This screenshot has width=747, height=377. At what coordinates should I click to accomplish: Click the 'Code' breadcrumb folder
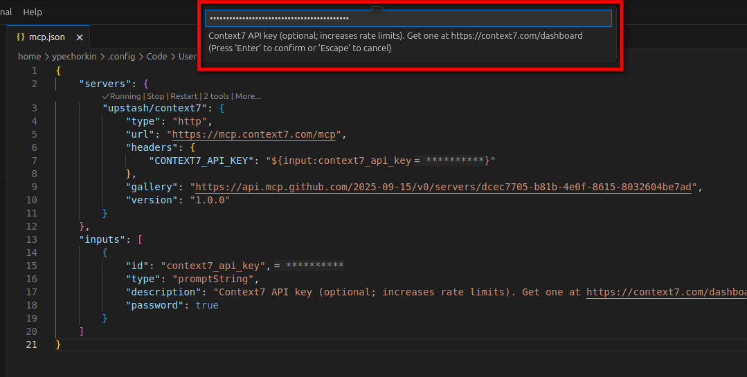(x=156, y=56)
